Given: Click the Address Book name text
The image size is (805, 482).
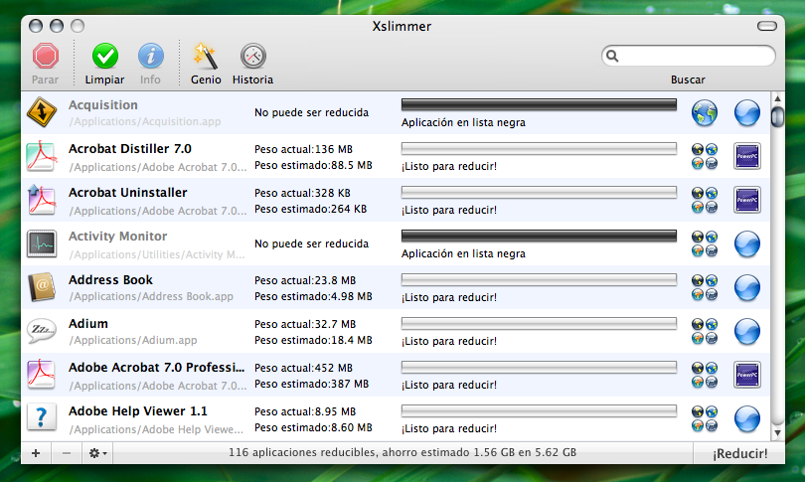Looking at the screenshot, I should (x=110, y=280).
